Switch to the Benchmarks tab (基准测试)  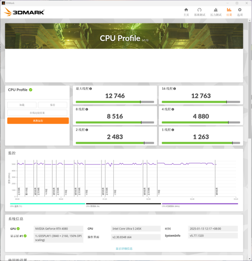(199, 12)
